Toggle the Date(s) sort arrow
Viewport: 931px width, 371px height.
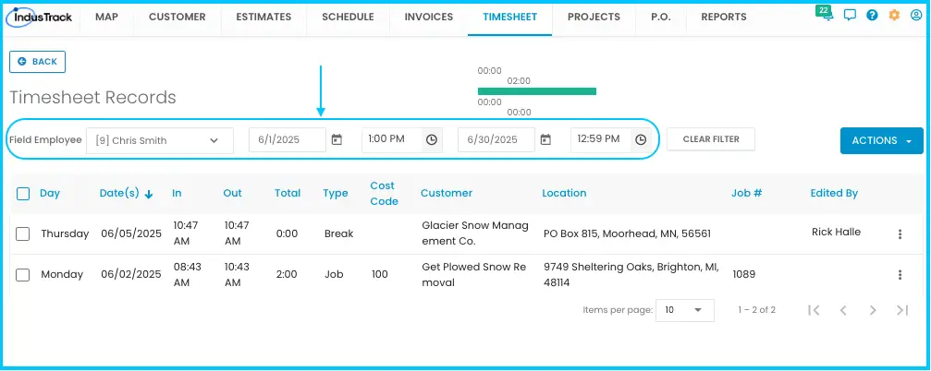[149, 194]
